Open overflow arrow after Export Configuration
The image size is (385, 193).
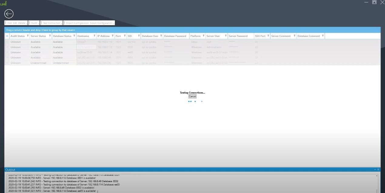point(114,23)
